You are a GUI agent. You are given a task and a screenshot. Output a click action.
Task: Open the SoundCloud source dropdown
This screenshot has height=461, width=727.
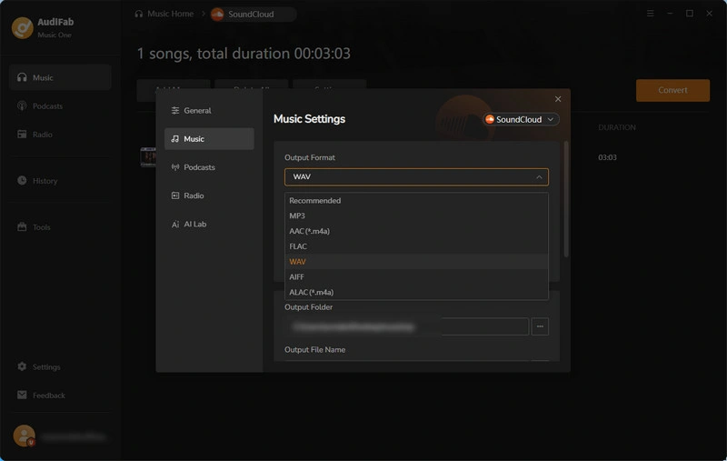(x=520, y=120)
